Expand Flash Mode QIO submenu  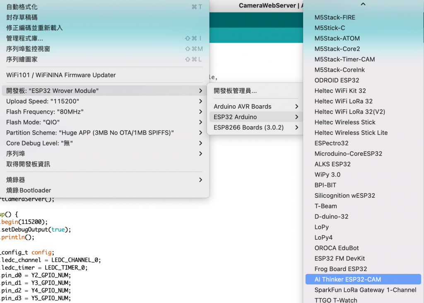[x=105, y=122]
